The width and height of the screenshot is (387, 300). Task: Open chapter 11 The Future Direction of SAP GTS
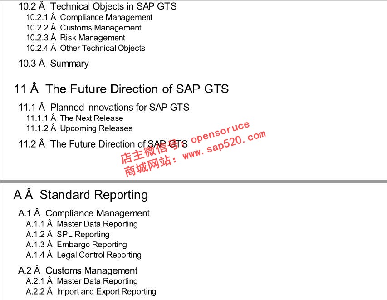tap(121, 89)
